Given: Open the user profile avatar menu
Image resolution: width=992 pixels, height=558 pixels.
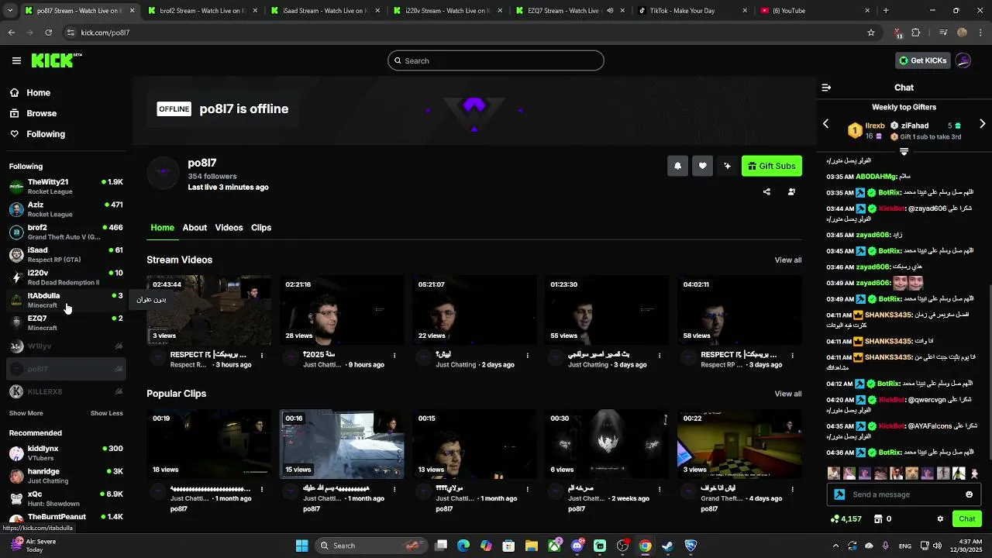Looking at the screenshot, I should pyautogui.click(x=963, y=60).
